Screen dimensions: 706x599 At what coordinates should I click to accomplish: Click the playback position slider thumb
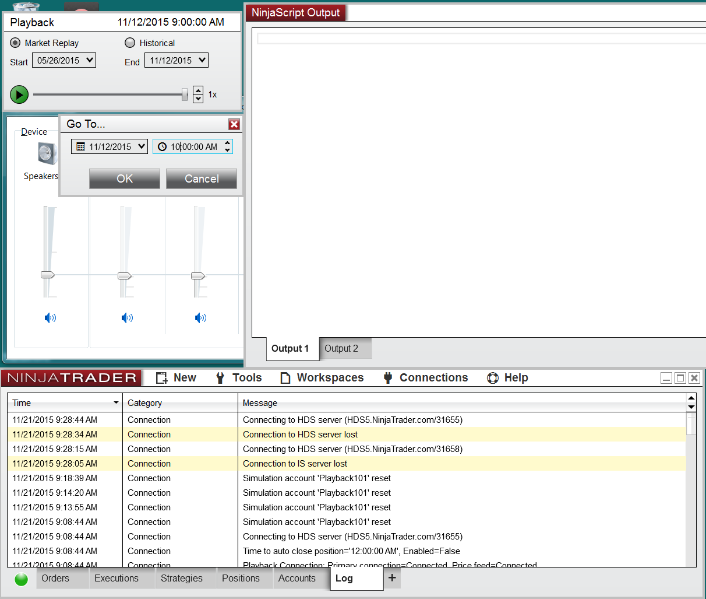point(185,94)
